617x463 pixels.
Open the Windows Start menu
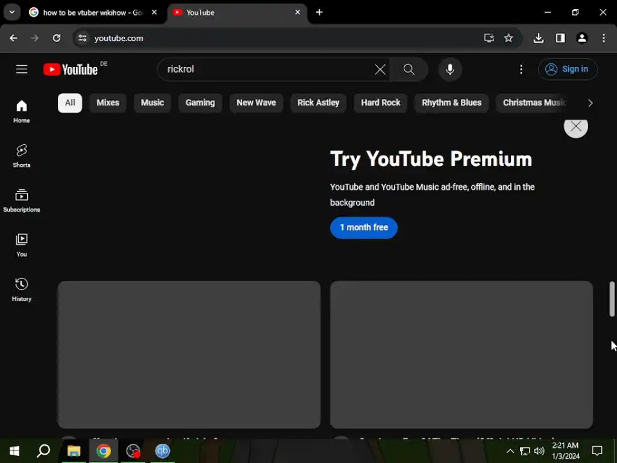[x=14, y=451]
